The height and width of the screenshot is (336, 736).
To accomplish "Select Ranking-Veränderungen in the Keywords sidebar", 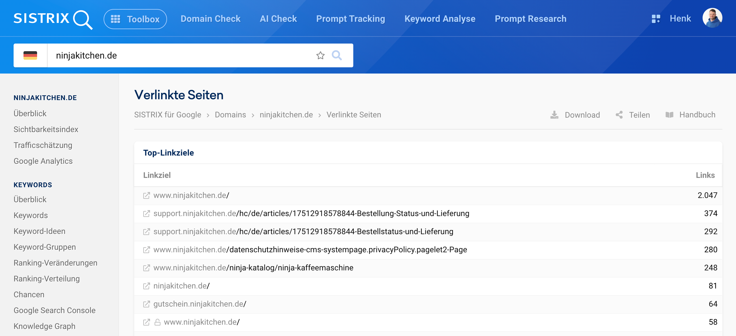I will (x=55, y=263).
